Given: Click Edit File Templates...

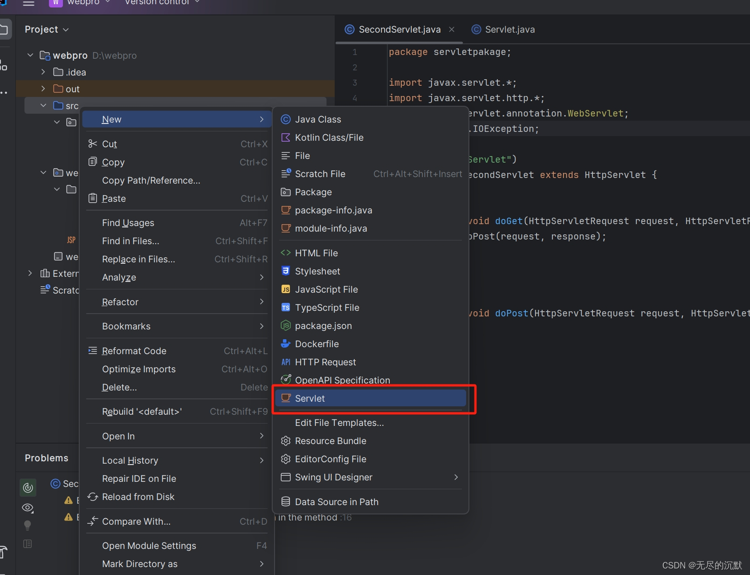Looking at the screenshot, I should point(370,423).
